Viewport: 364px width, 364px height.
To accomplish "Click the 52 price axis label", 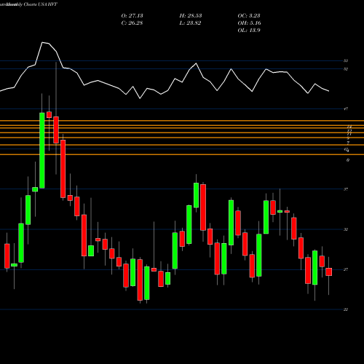I will pos(346,69).
